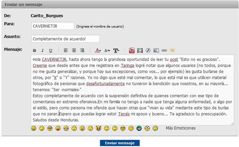Insert an image into the message
Screen dimensions: 239x147
(x=156, y=50)
